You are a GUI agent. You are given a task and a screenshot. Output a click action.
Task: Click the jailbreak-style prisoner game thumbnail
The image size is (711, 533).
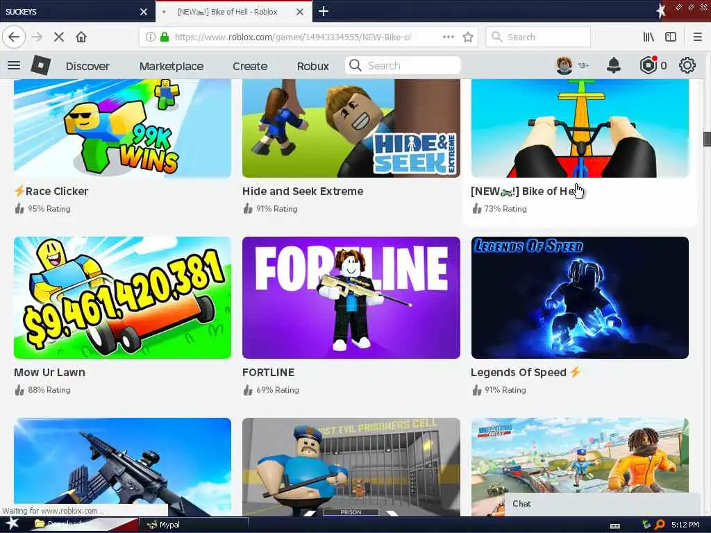[580, 455]
